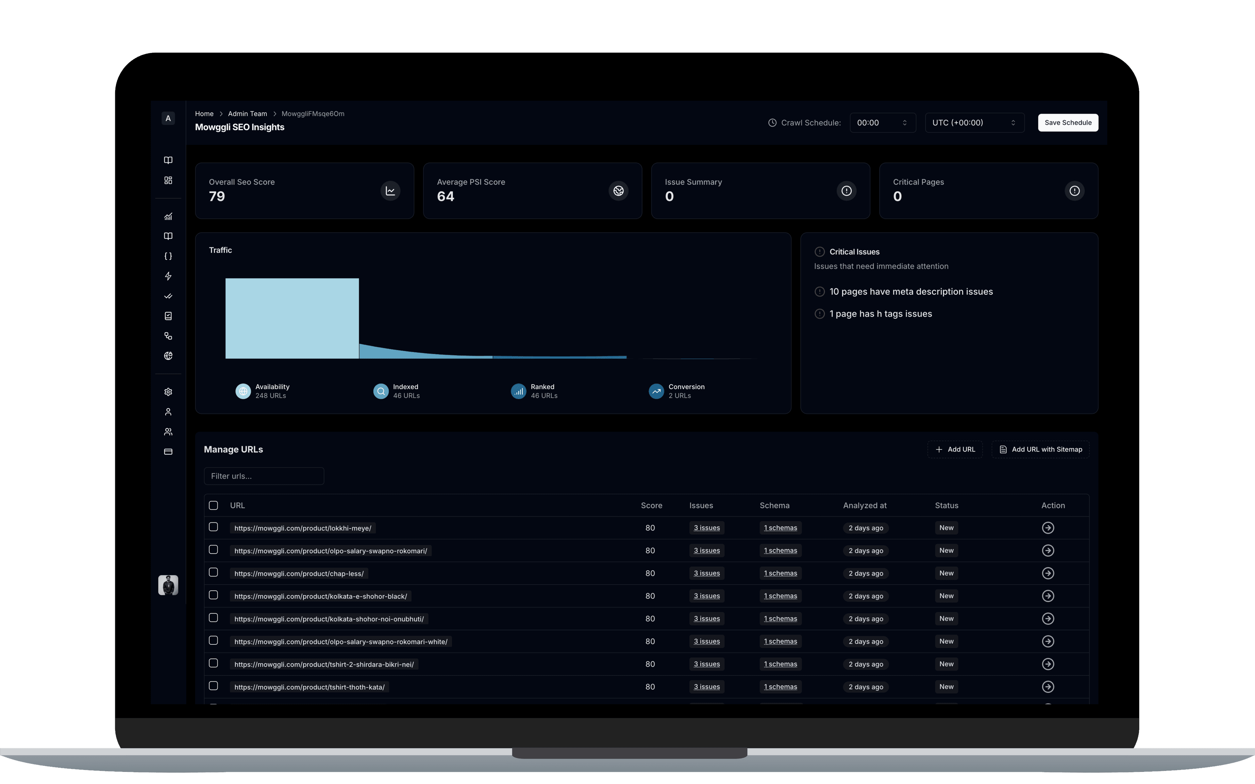Click the Indexed search icon in Traffic legend
Screen dimensions: 1255x784
[x=381, y=391]
